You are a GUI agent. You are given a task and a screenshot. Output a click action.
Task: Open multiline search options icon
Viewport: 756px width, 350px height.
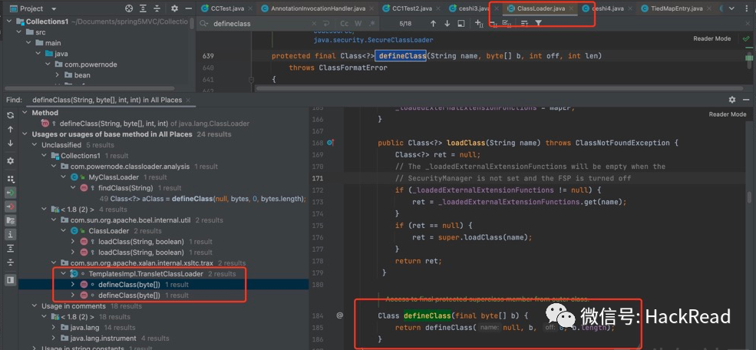(524, 24)
